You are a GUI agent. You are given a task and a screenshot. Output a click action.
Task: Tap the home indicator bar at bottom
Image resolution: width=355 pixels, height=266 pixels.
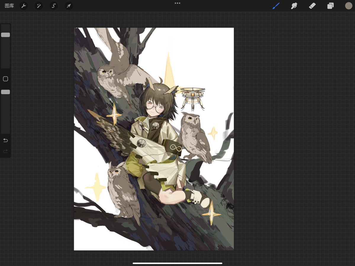(177, 263)
